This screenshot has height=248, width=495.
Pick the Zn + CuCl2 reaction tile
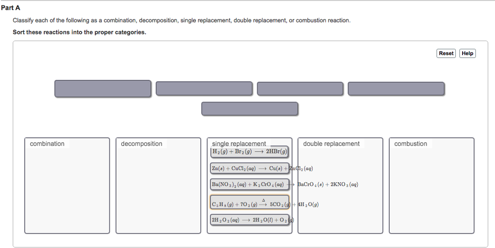coord(249,169)
